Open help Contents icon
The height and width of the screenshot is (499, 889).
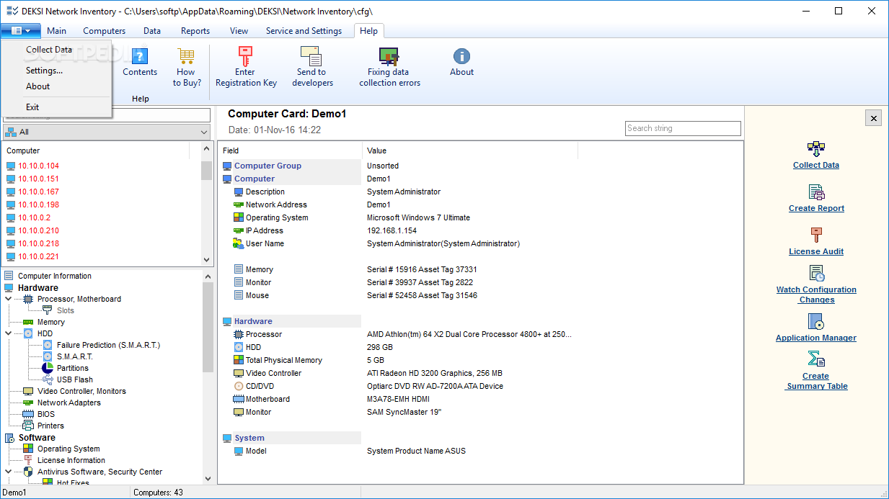[140, 56]
